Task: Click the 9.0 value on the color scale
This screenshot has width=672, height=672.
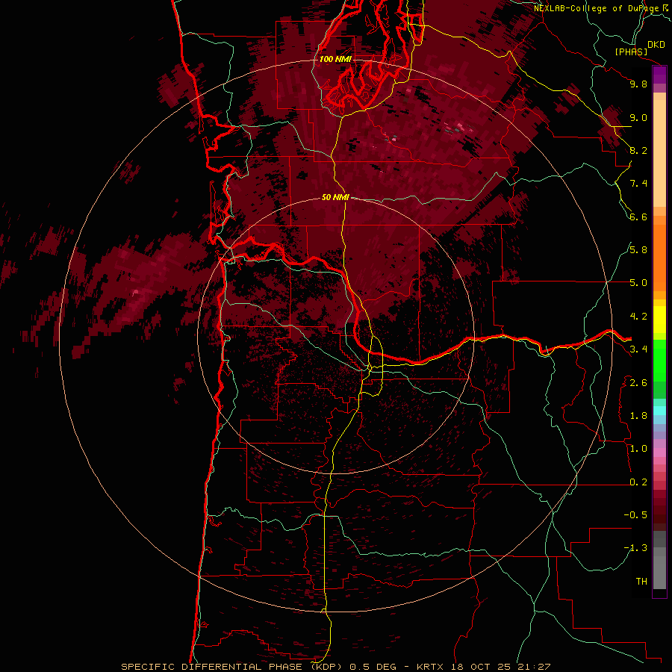Action: [638, 117]
